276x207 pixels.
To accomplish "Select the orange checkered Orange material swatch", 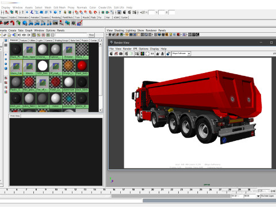I will point(69,67).
